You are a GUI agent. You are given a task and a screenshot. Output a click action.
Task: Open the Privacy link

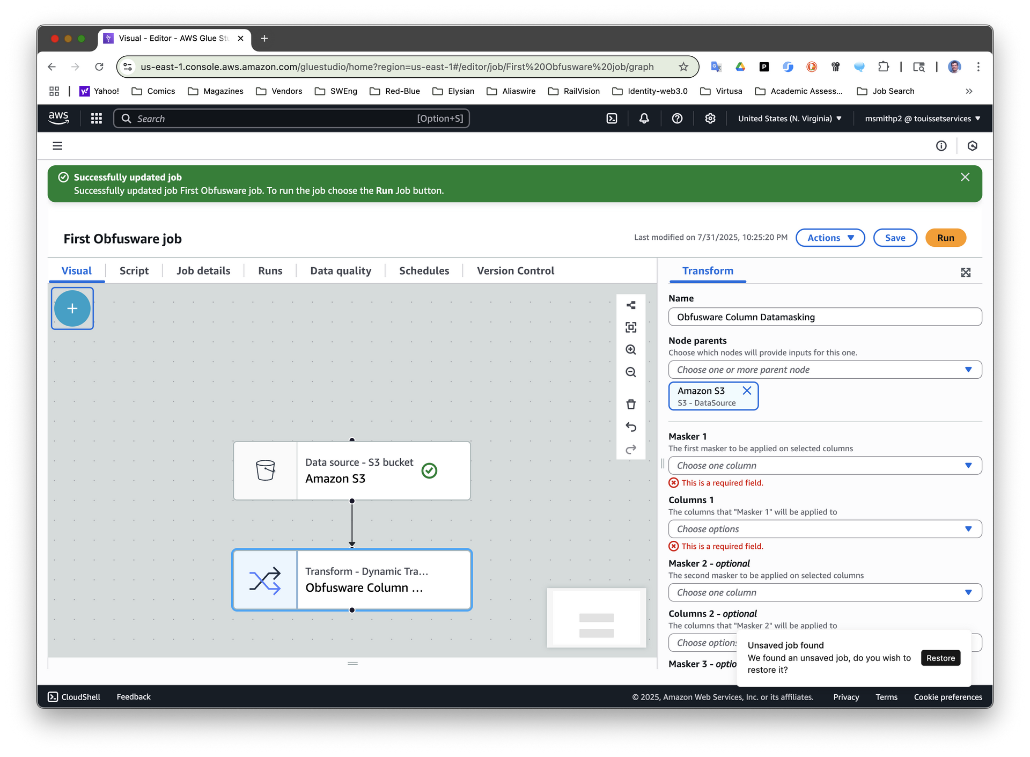click(846, 697)
